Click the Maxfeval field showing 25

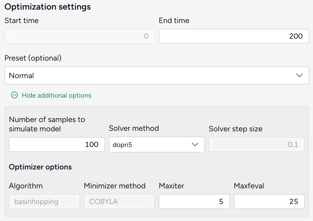pos(269,201)
